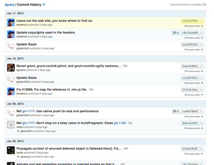Open commit 'Leave out the web site' title

tap(54, 21)
